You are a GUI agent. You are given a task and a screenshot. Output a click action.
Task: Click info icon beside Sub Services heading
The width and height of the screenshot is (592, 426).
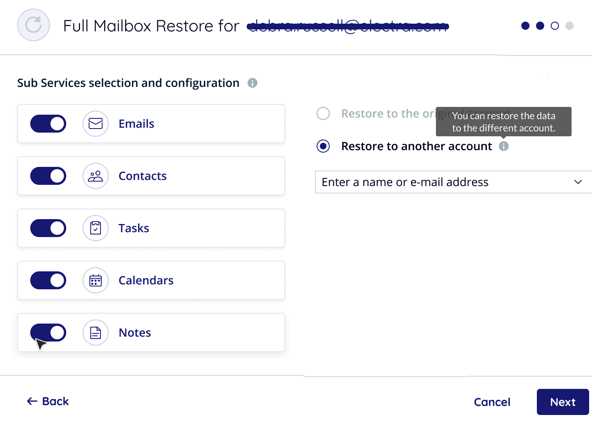point(252,83)
